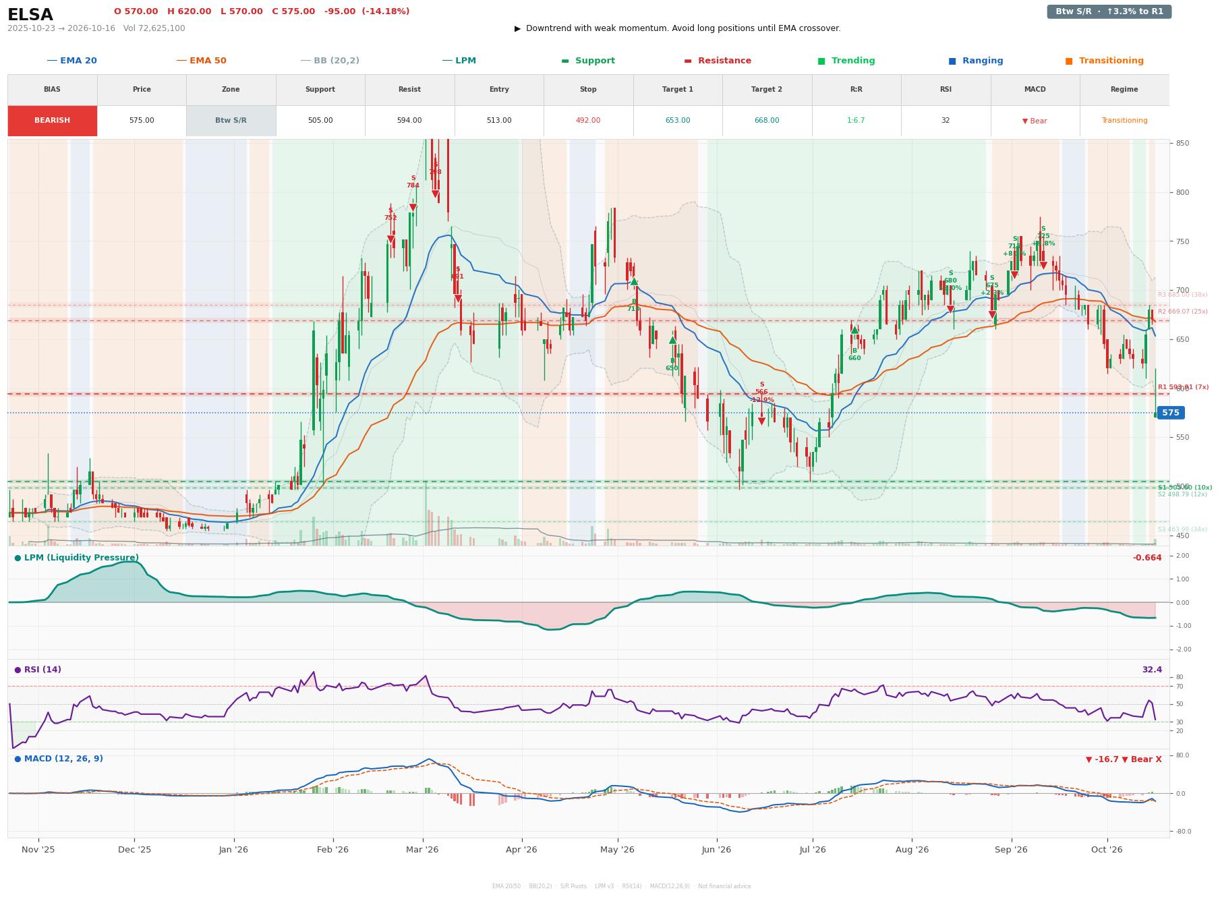Viewport: 1220px width, 897px height.
Task: Click the Resist cell value 594.00
Action: tap(409, 121)
